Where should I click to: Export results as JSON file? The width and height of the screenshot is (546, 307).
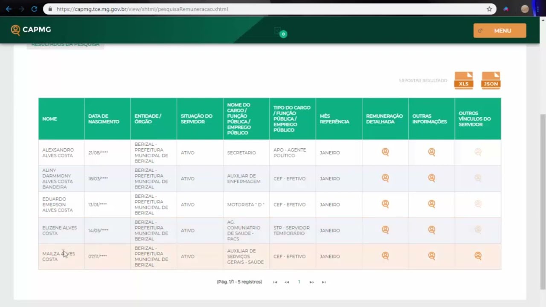coord(491,80)
